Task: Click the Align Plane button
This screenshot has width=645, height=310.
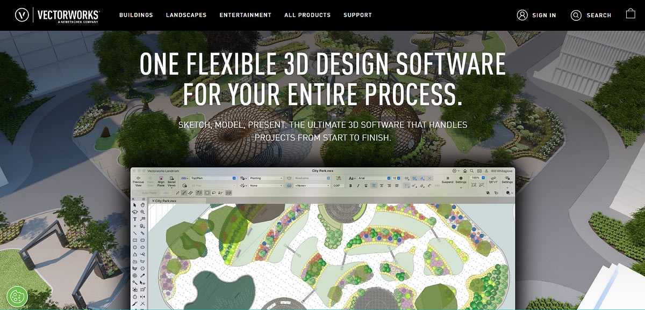Action: (161, 181)
